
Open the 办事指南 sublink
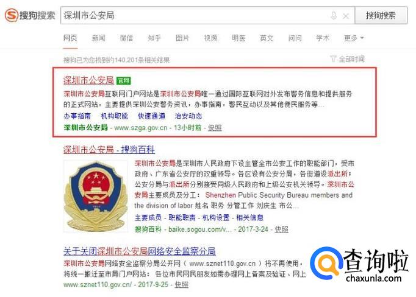pos(77,116)
